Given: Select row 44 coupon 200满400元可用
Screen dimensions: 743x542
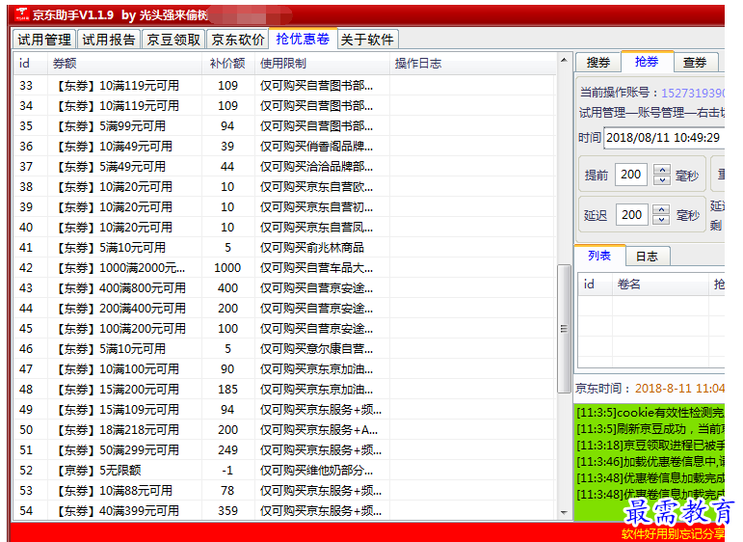Looking at the screenshot, I should [284, 309].
